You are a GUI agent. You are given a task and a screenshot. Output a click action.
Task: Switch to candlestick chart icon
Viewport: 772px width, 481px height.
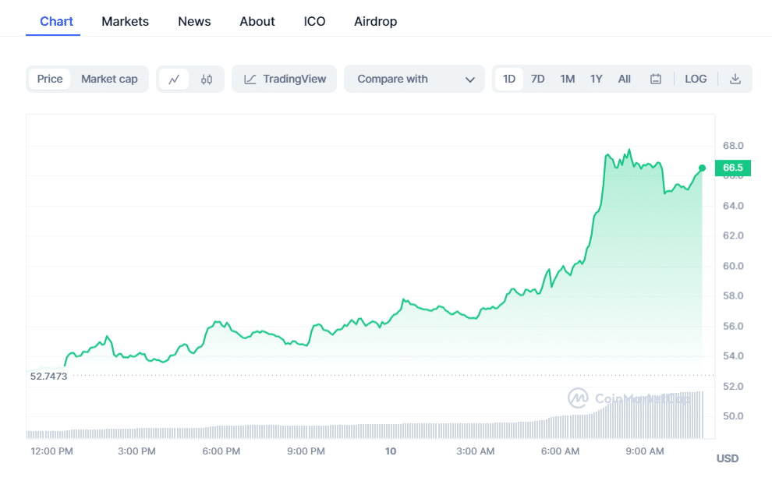(x=207, y=79)
